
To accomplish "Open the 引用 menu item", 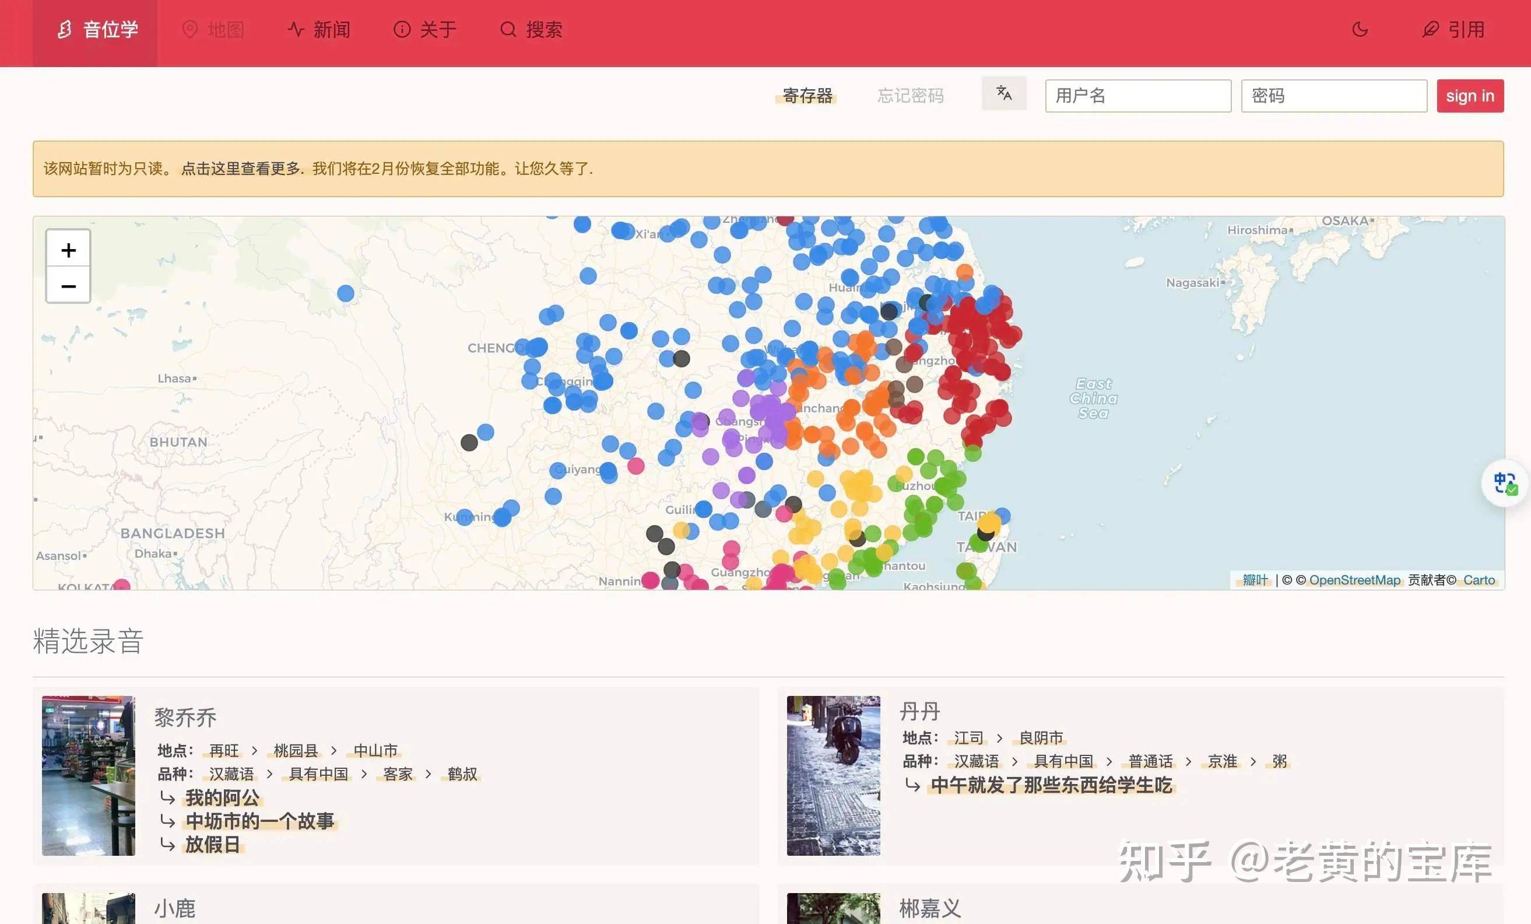I will click(x=1453, y=30).
